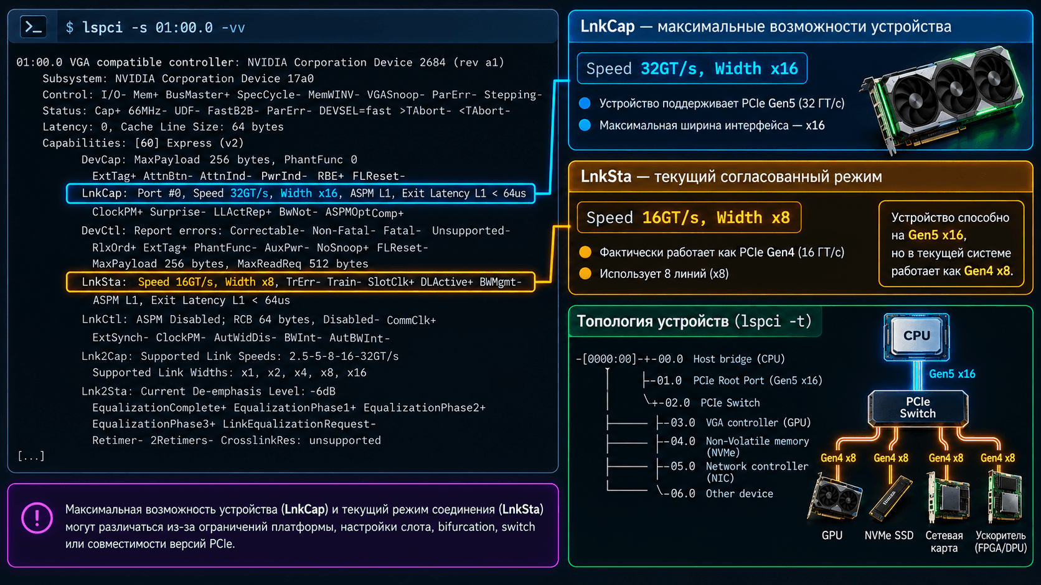Click blue bullet beside maximum width x16 line
Screen dimensions: 1041x585
(585, 125)
